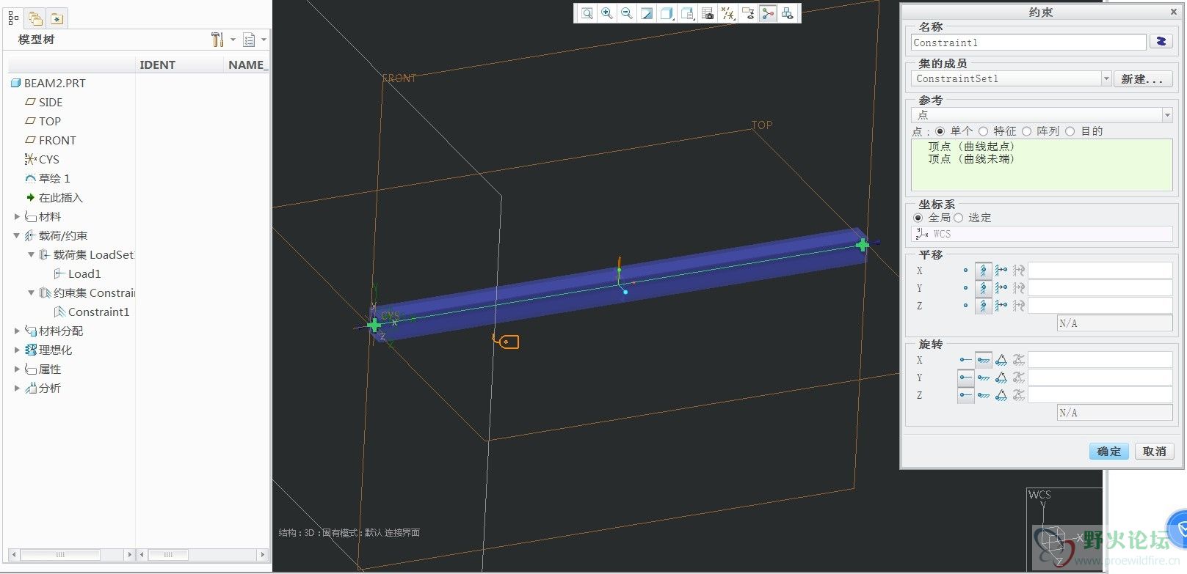Viewport: 1187px width, 574px height.
Task: Switch to the Favorites folder tab
Action: click(x=57, y=18)
